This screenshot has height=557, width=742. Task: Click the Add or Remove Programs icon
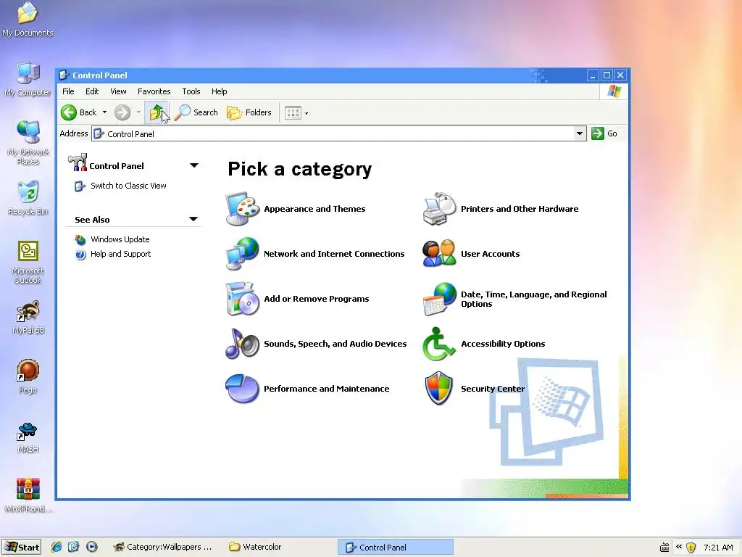pos(242,298)
